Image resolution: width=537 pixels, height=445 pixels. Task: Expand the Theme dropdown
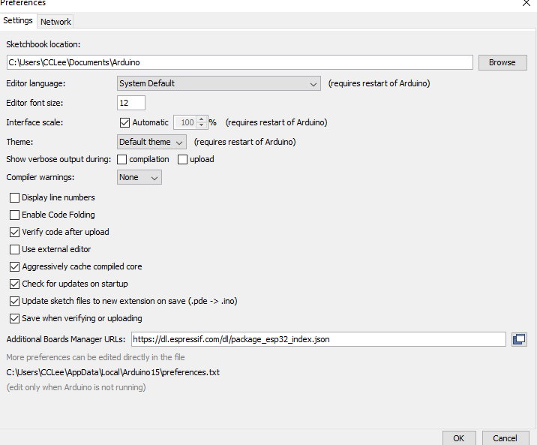pyautogui.click(x=151, y=142)
